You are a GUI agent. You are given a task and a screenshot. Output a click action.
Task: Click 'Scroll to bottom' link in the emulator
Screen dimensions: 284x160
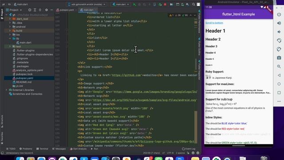[x=214, y=23]
